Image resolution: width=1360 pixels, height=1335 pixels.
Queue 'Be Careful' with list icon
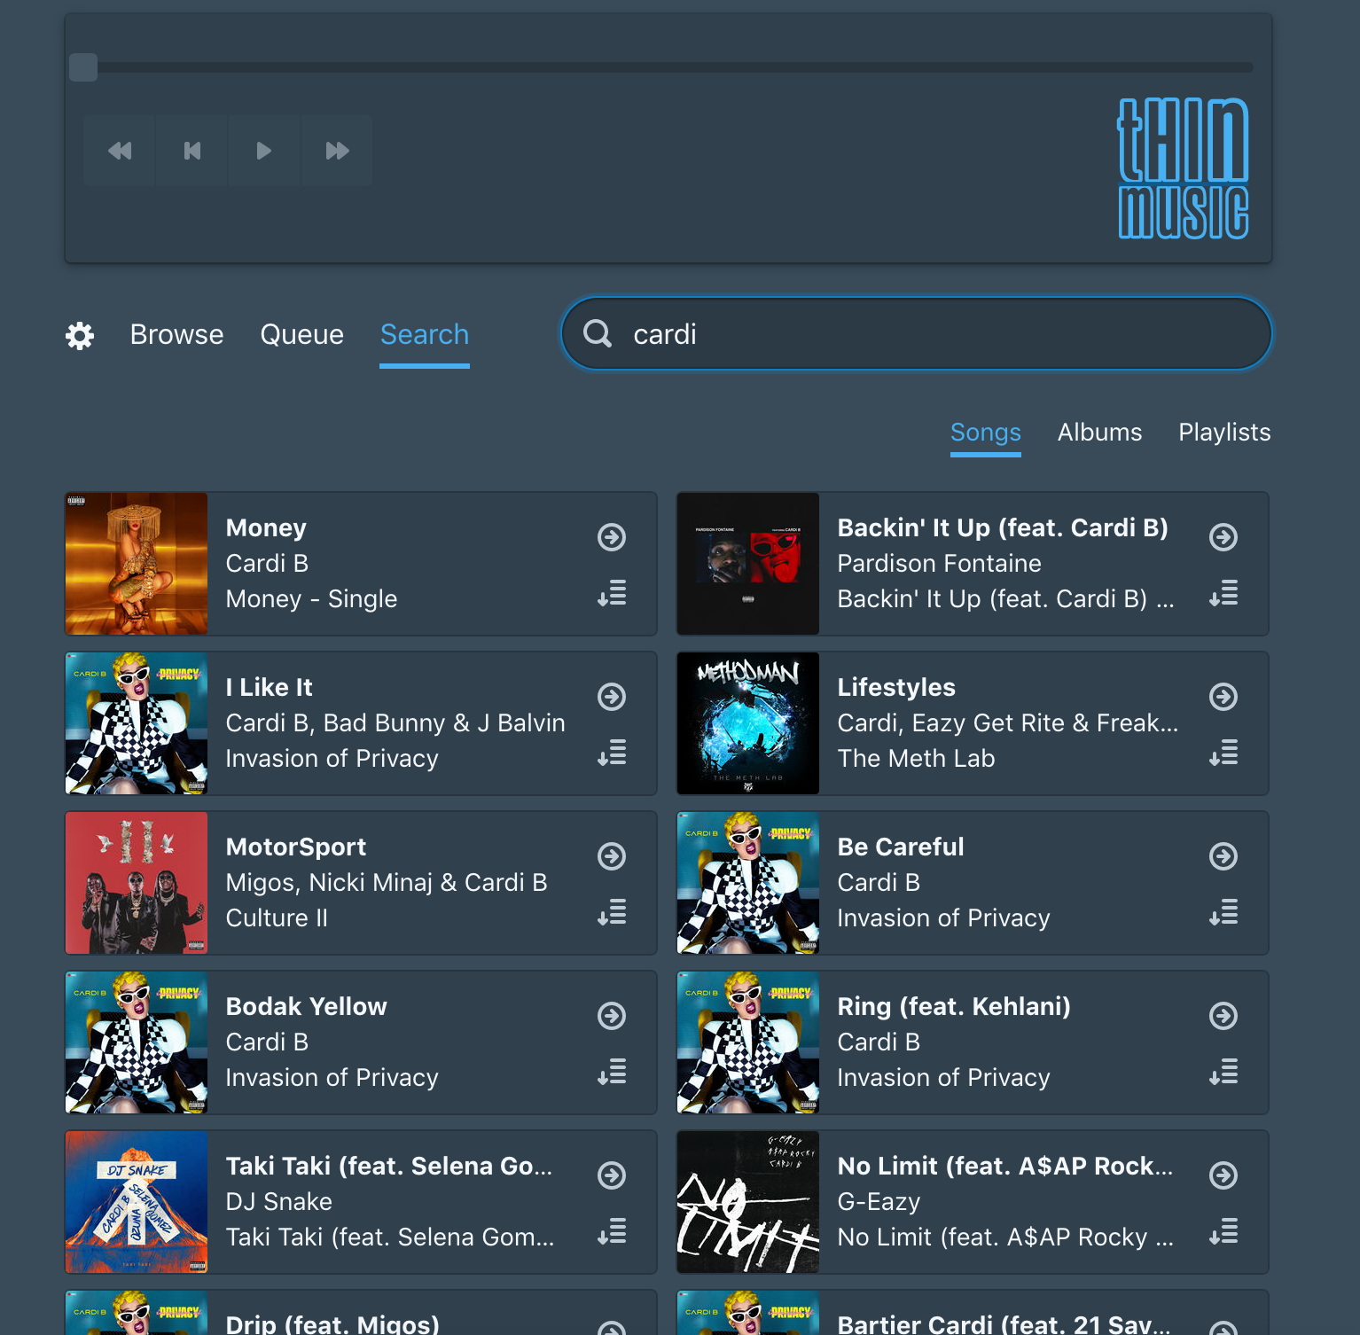(x=1223, y=912)
